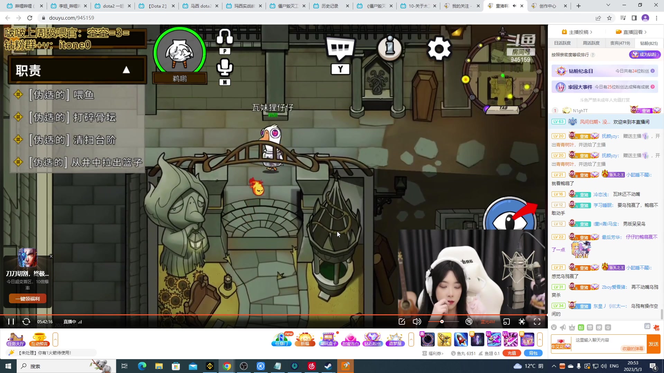The height and width of the screenshot is (373, 664).
Task: Collapse the 职责 task list arrow
Action: click(x=126, y=70)
